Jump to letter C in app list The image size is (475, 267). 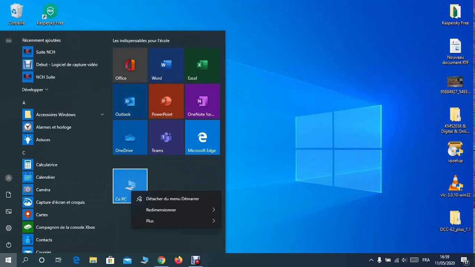(24, 153)
